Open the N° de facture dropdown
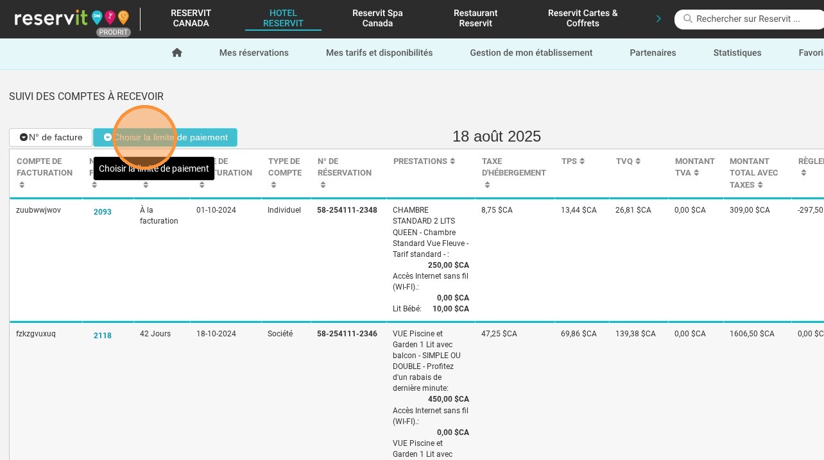The image size is (824, 460). pos(51,137)
